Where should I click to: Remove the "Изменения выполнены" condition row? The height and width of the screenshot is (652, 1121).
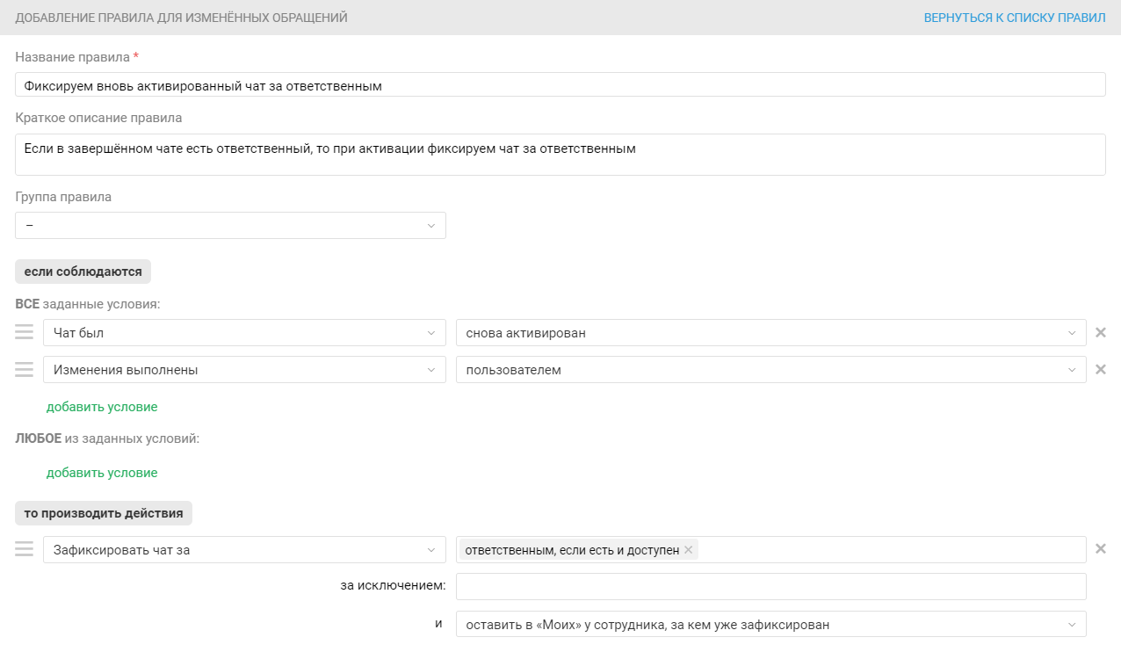point(1100,370)
